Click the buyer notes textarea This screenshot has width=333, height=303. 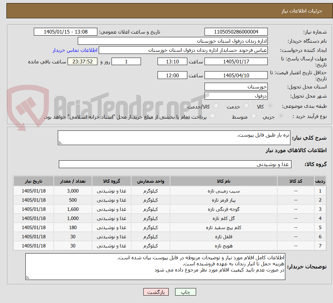coord(155,267)
